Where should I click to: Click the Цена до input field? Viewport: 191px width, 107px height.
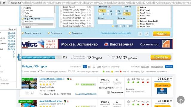click(125, 22)
